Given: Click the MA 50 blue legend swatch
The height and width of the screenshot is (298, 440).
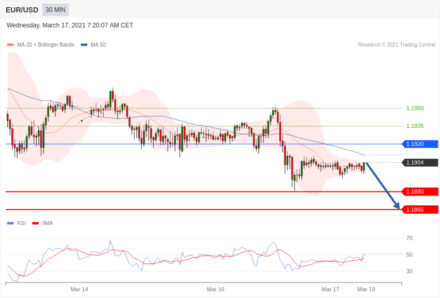Looking at the screenshot, I should pyautogui.click(x=84, y=45).
